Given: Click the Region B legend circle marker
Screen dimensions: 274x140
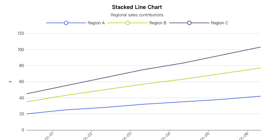Looking at the screenshot, I should coord(127,23).
